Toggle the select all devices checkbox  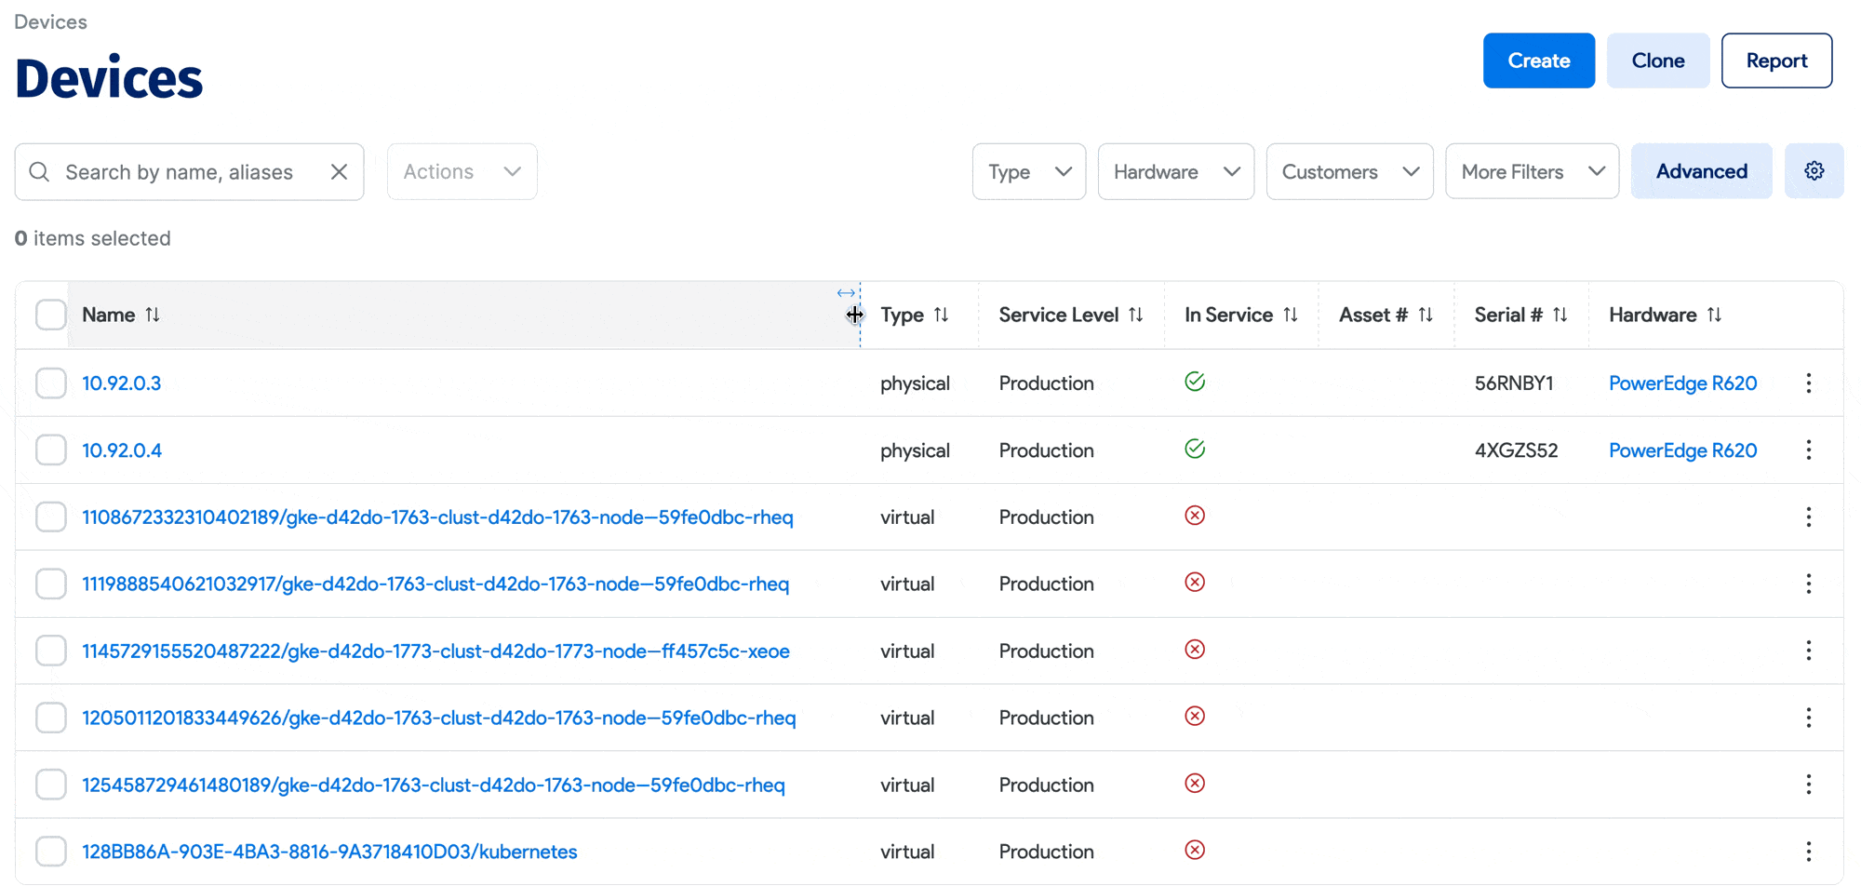click(x=51, y=315)
